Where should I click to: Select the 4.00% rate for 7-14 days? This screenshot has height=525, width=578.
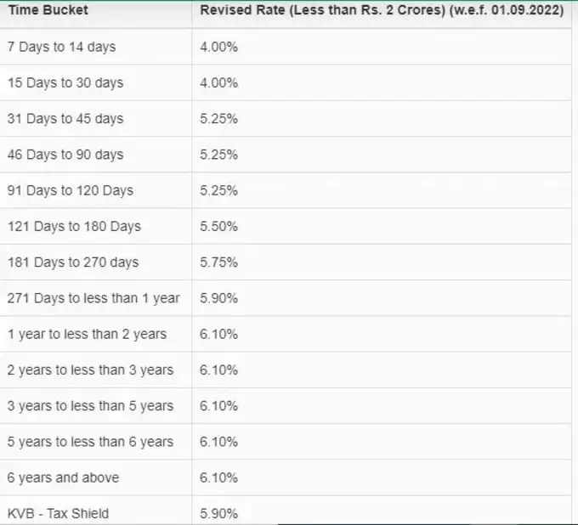coord(219,47)
